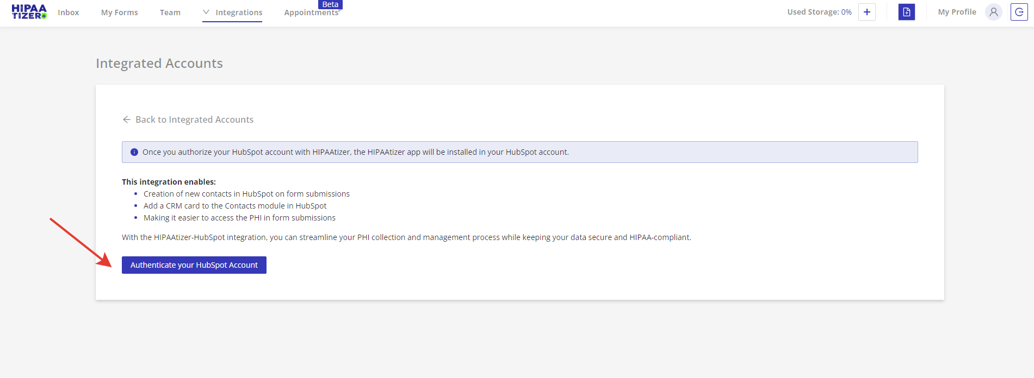Screen dimensions: 1034x378
Task: Expand the Integrations dropdown chevron
Action: coord(206,12)
